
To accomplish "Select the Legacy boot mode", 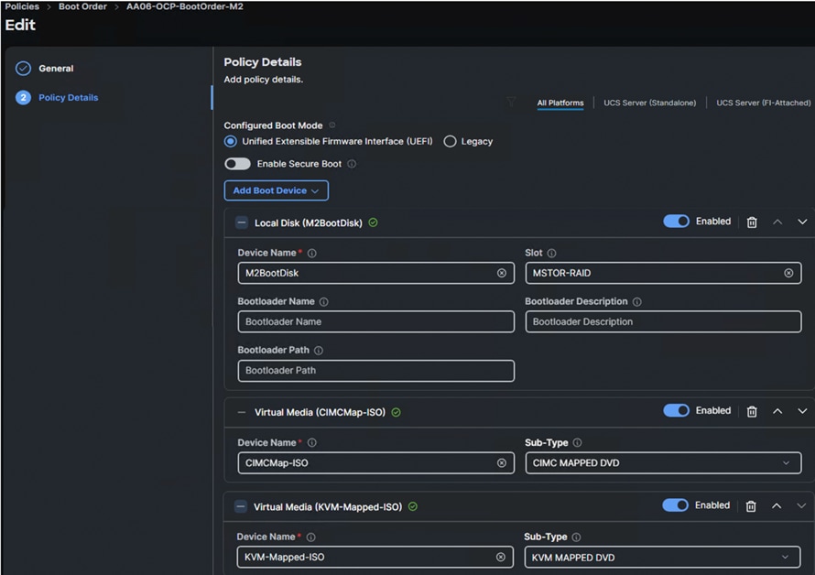I will (x=450, y=141).
